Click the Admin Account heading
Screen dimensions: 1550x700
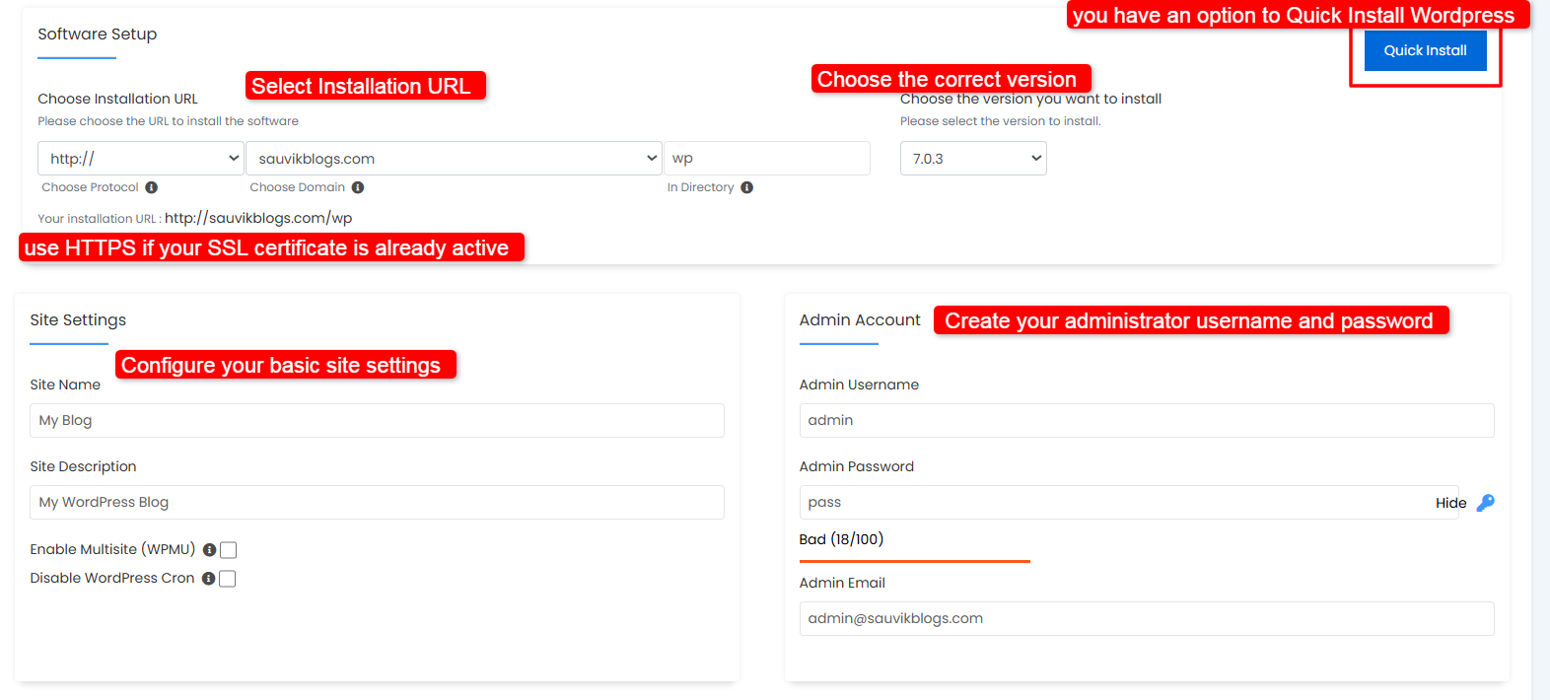(x=860, y=319)
